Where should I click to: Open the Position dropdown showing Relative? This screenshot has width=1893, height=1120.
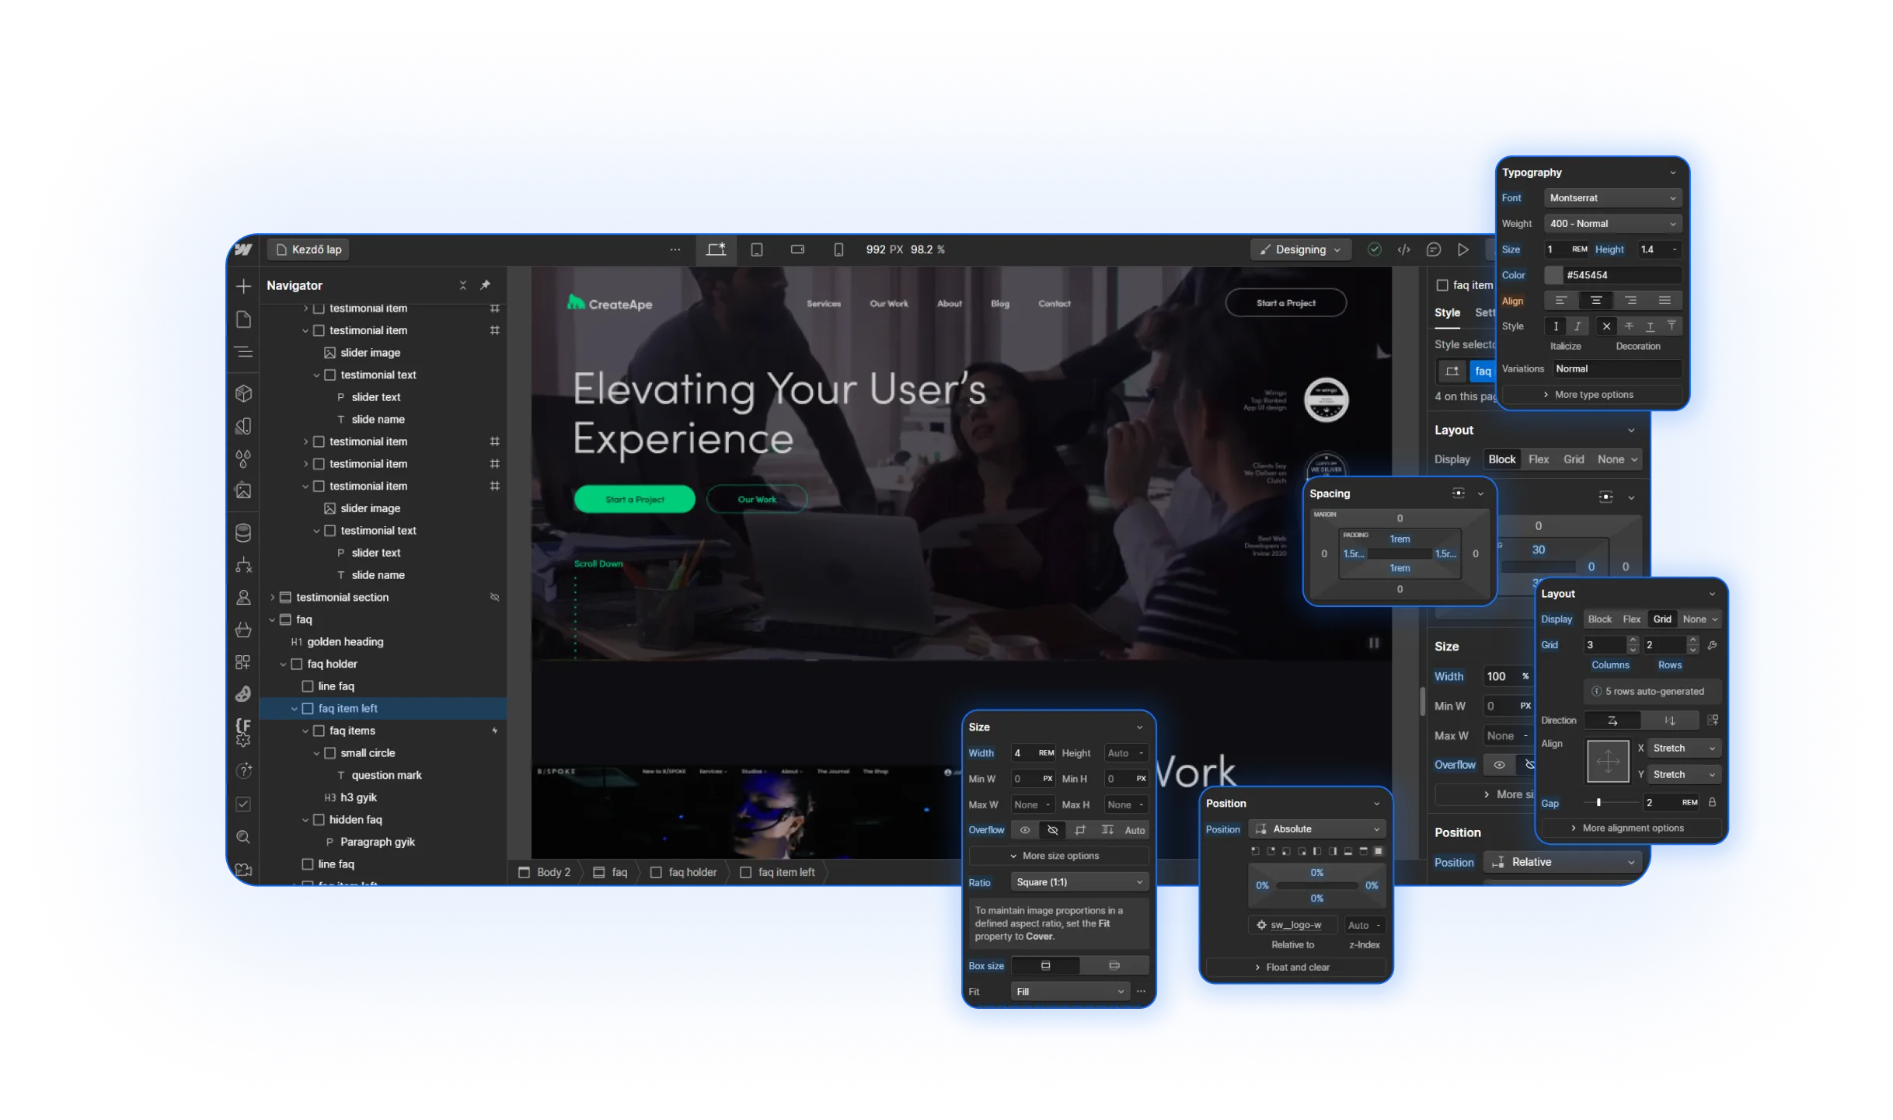[1562, 862]
